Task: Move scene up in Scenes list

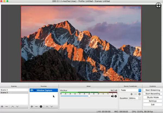Action: [12, 106]
